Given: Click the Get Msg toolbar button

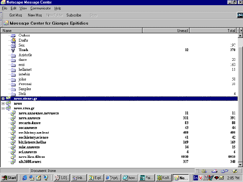Looking at the screenshot, I should coord(16,15).
